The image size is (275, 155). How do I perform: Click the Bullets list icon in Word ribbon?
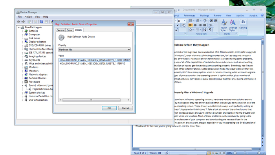[x=191, y=21]
